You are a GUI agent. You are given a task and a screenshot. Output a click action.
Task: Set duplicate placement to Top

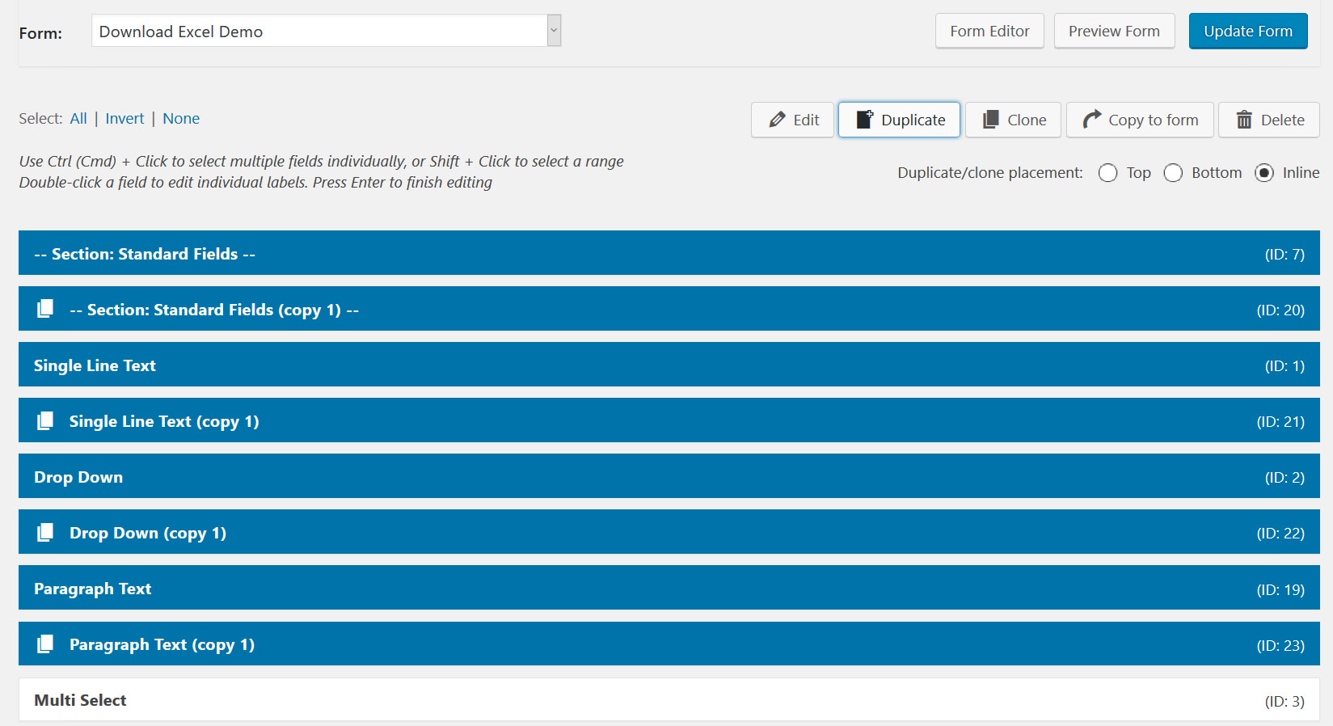point(1107,173)
